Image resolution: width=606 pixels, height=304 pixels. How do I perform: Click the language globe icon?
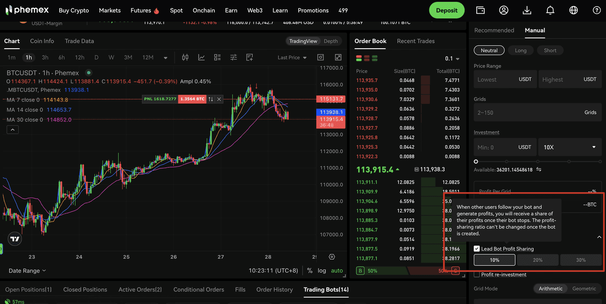573,10
